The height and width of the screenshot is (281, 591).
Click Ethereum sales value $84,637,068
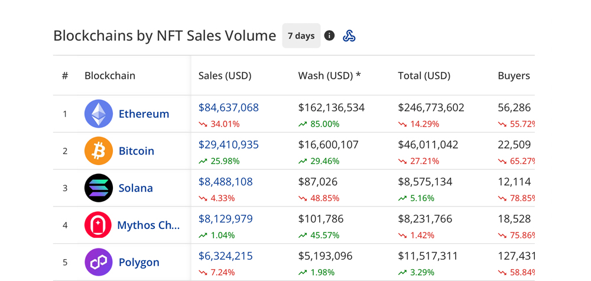pos(229,108)
